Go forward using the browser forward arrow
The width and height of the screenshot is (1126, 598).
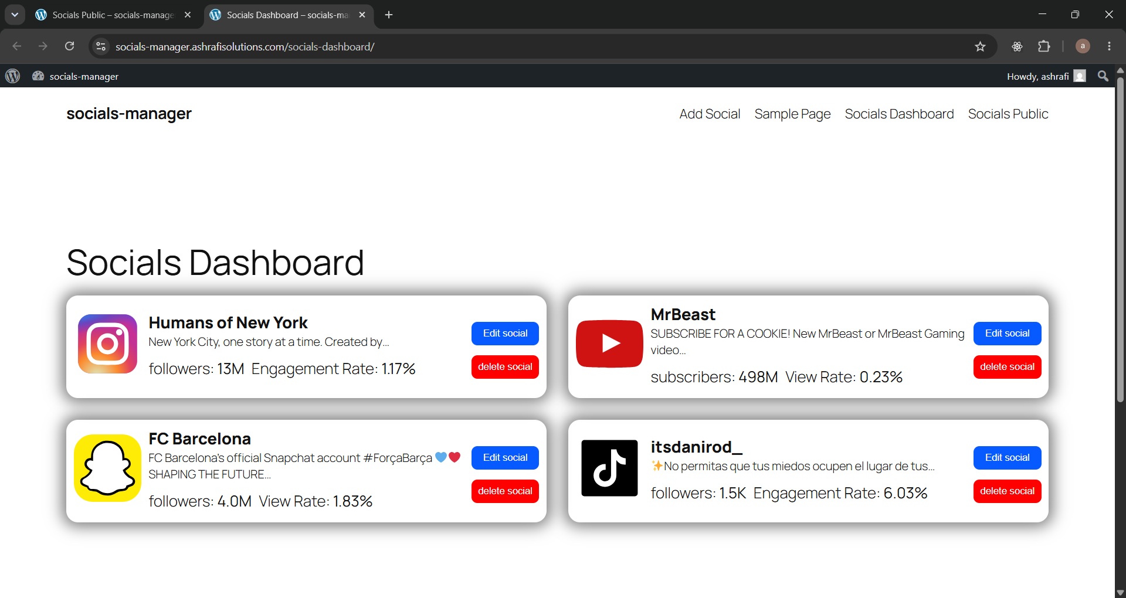coord(43,46)
